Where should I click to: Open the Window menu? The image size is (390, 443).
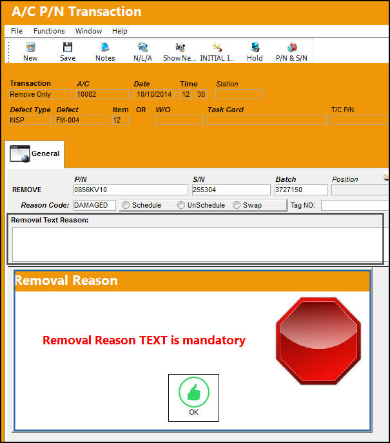pyautogui.click(x=88, y=31)
